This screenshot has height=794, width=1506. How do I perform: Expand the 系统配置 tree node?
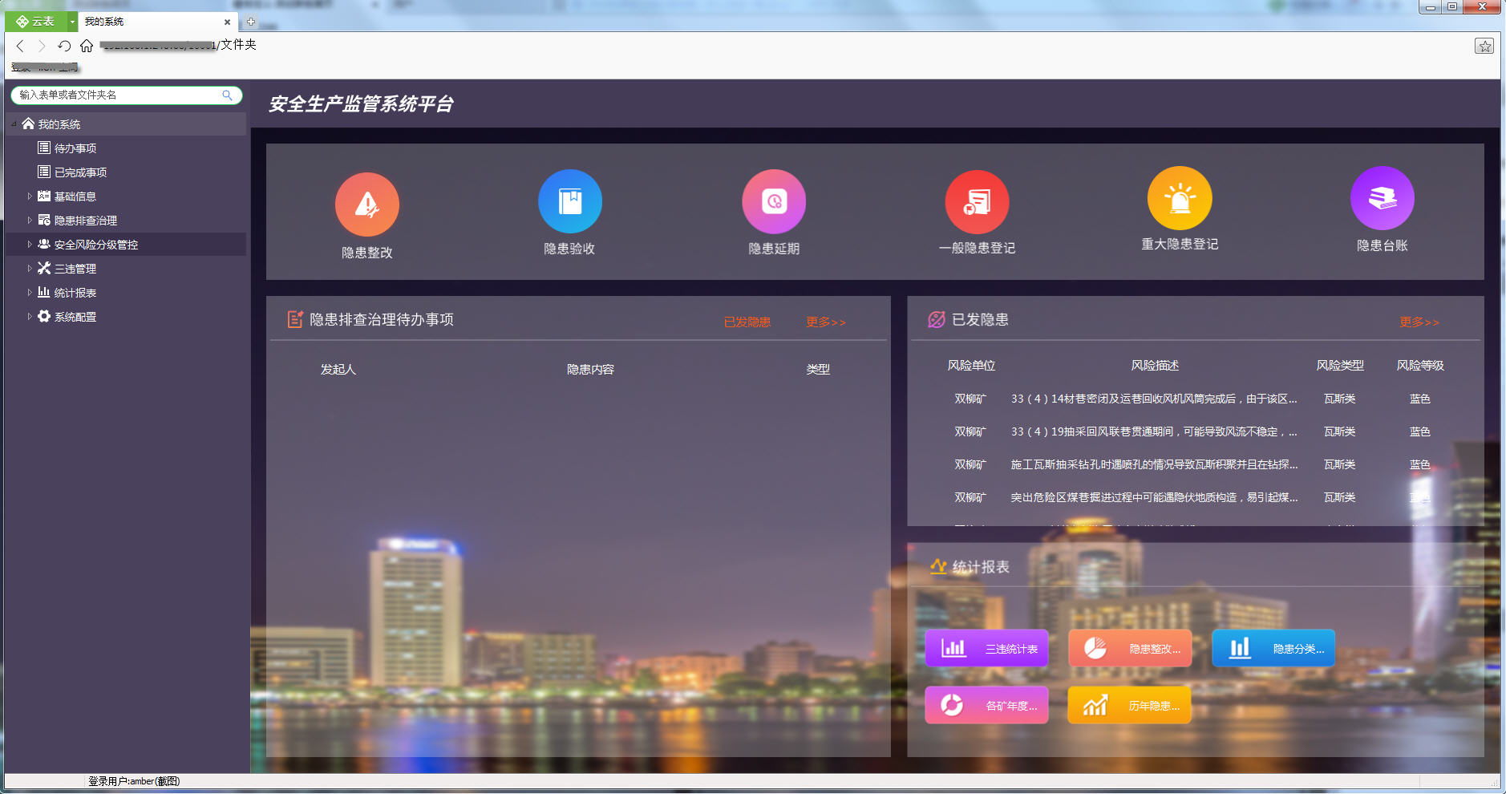(x=30, y=316)
